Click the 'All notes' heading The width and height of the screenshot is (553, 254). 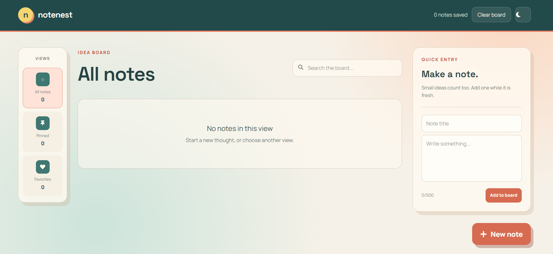point(116,74)
